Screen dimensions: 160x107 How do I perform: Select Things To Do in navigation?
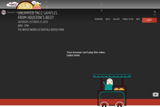[x=128, y=19]
